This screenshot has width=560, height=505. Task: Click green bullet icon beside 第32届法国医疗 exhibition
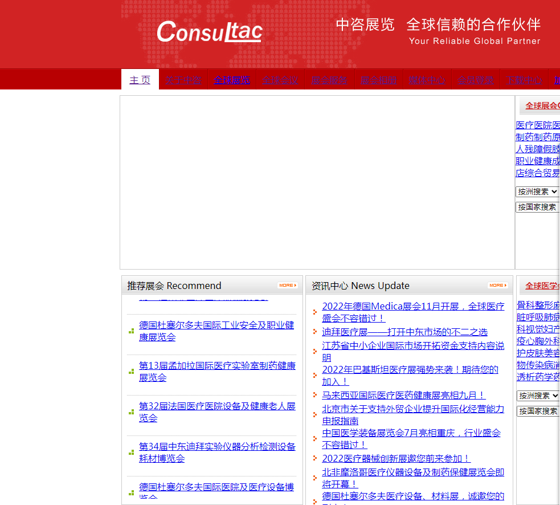[132, 412]
